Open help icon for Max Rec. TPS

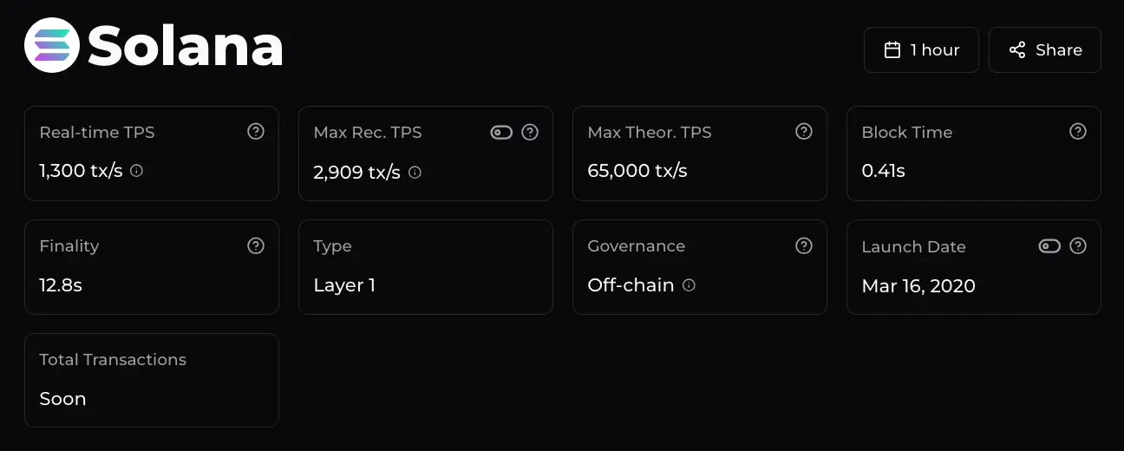[530, 132]
